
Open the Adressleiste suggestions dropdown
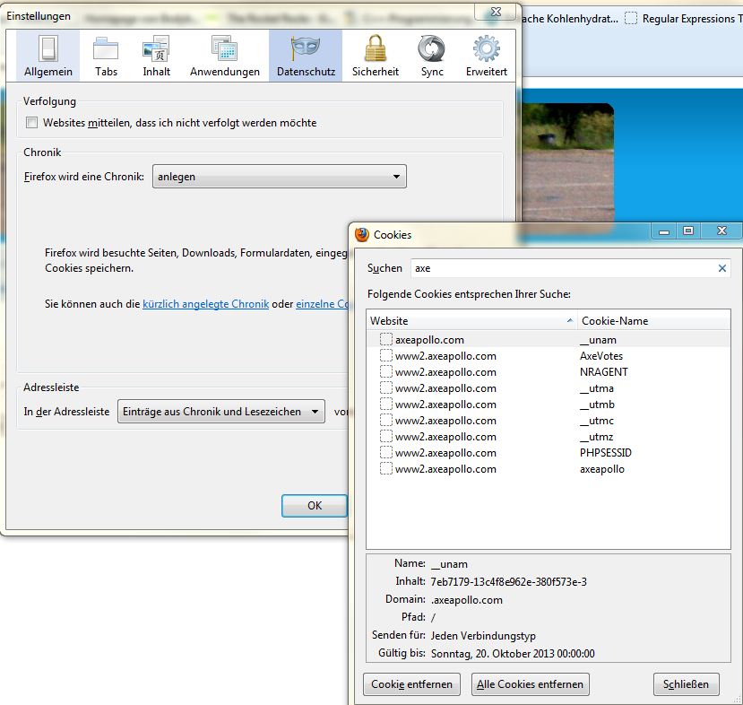point(220,412)
